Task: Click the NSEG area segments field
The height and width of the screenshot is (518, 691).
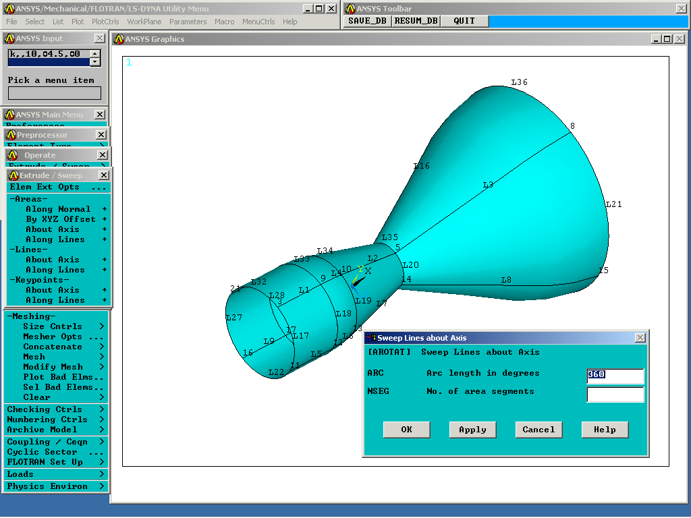Action: [x=615, y=394]
